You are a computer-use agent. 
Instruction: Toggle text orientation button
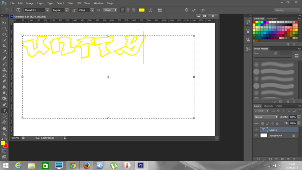pos(18,10)
